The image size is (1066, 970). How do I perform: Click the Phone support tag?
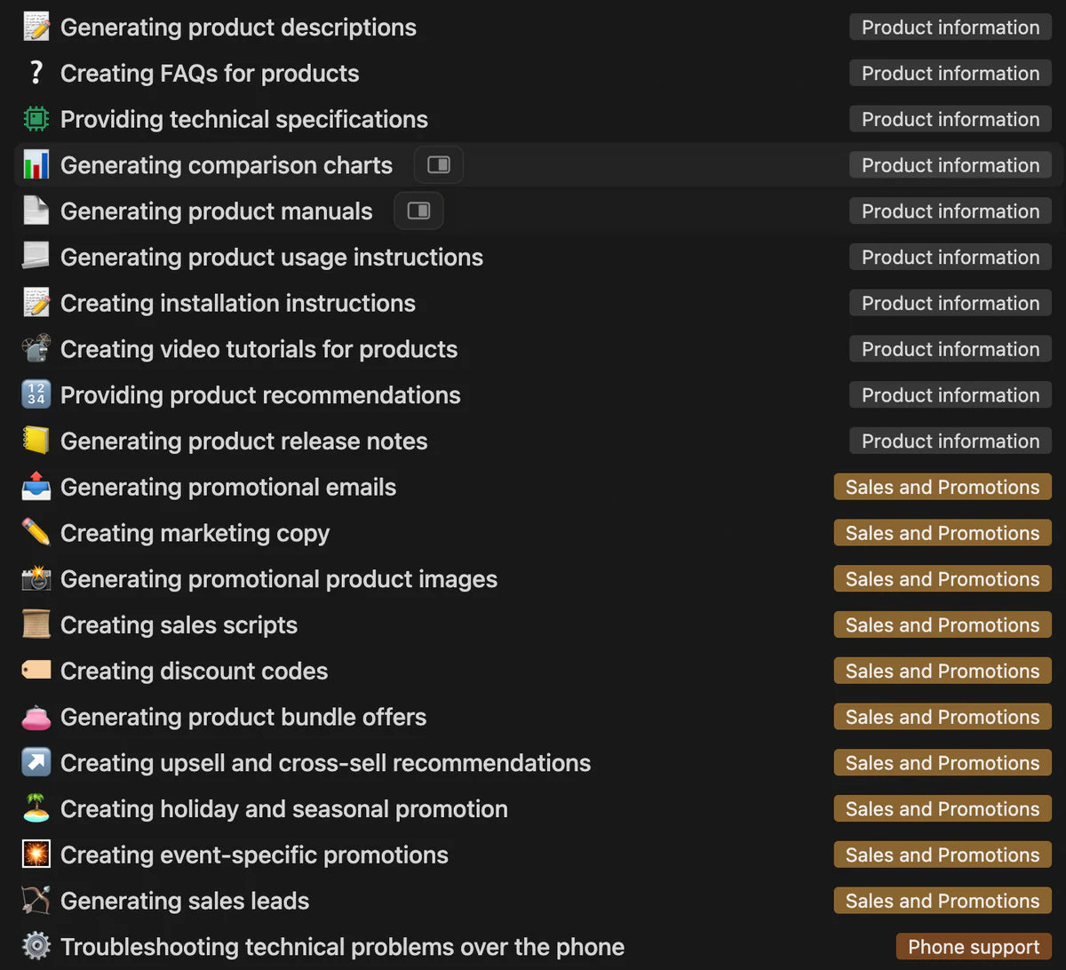point(974,947)
